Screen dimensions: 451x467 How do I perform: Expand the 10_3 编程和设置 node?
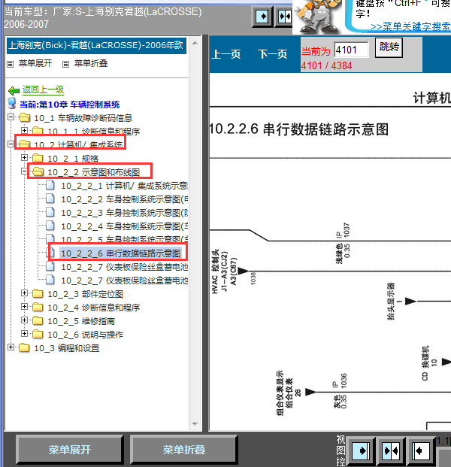tap(11, 347)
